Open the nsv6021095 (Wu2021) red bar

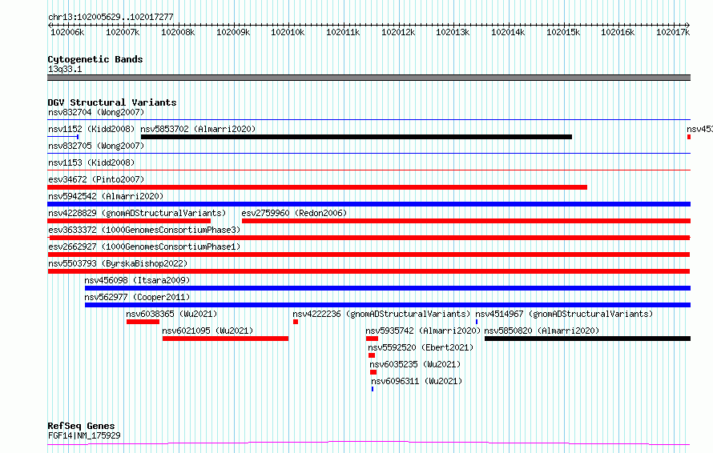226,339
